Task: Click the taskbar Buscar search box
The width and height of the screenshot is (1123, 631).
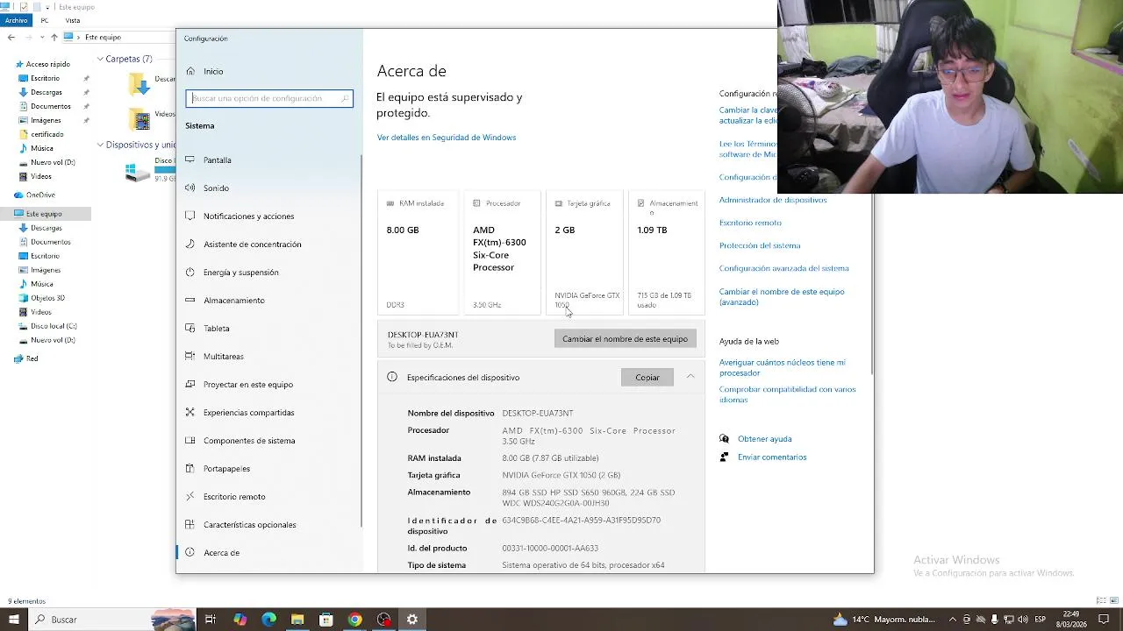Action: coord(112,620)
